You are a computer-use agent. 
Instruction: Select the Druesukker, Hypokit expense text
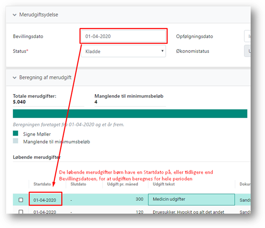coord(189,212)
